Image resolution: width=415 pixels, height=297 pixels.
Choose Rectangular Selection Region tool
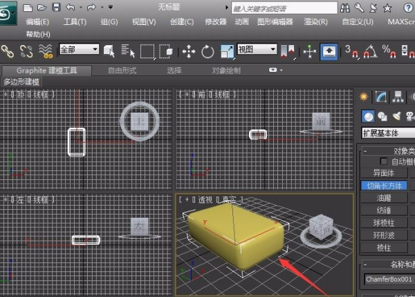point(147,51)
